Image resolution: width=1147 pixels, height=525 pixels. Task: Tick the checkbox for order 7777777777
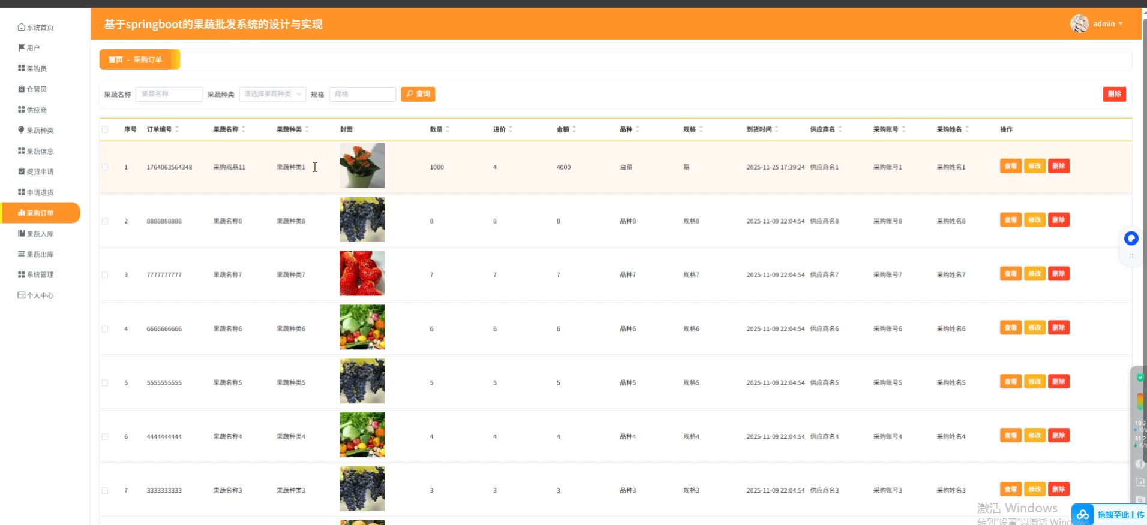[x=105, y=275]
